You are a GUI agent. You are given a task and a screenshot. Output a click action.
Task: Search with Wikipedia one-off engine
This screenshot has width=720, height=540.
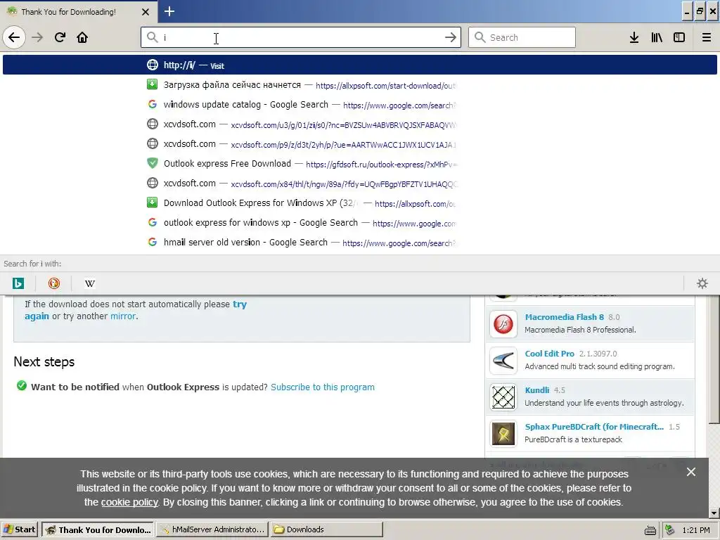[90, 283]
